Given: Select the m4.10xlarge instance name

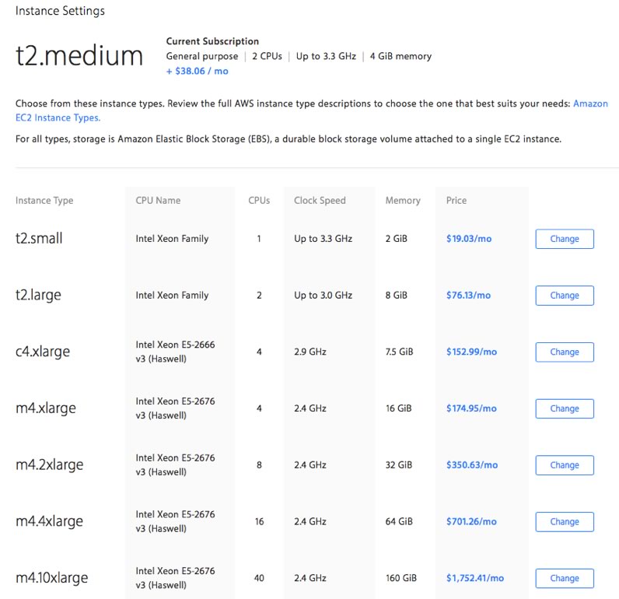Looking at the screenshot, I should tap(52, 578).
